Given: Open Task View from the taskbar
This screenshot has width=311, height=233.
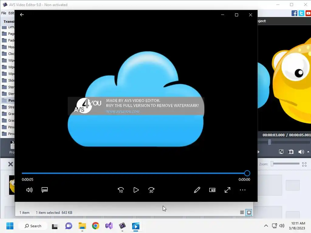Looking at the screenshot, I should [55, 226].
